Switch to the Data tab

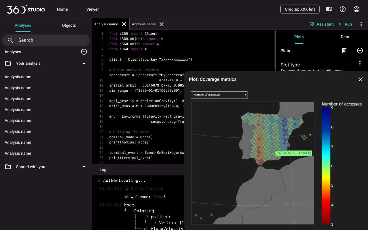[x=345, y=37]
